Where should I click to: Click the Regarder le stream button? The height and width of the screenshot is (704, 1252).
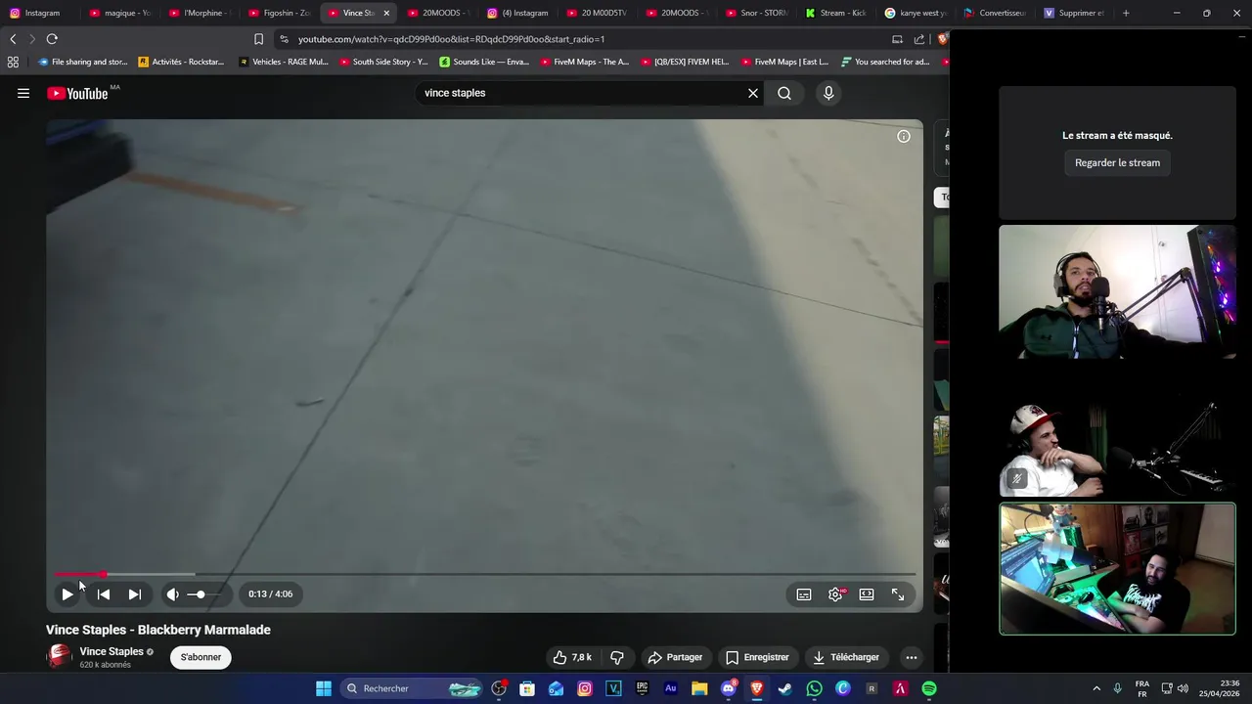[x=1117, y=162]
